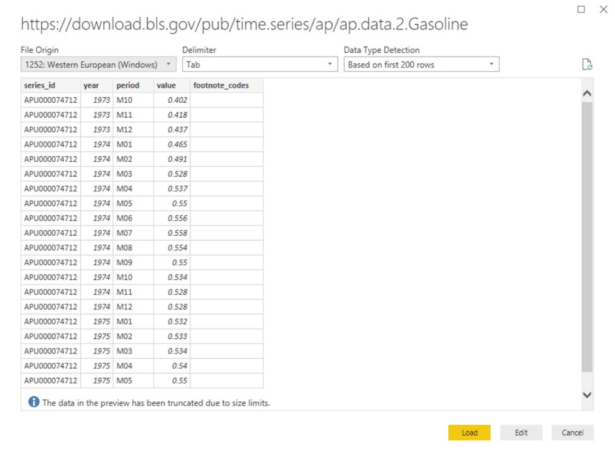This screenshot has width=615, height=461.
Task: Click the info icon beside truncated message
Action: coord(34,403)
